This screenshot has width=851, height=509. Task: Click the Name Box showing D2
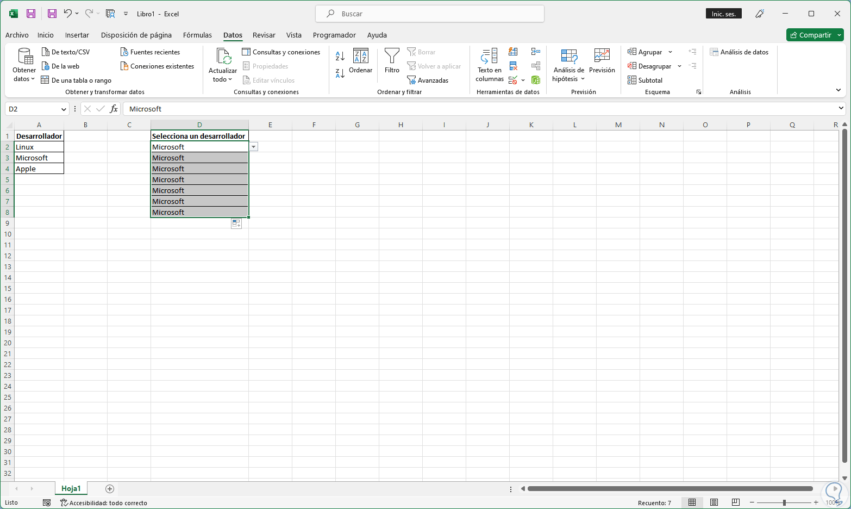click(37, 109)
